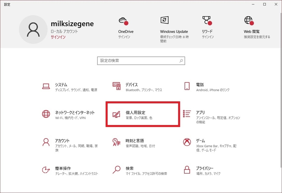This screenshot has width=282, height=193.
Task: Select the 検索 category title
Action: pos(129,168)
